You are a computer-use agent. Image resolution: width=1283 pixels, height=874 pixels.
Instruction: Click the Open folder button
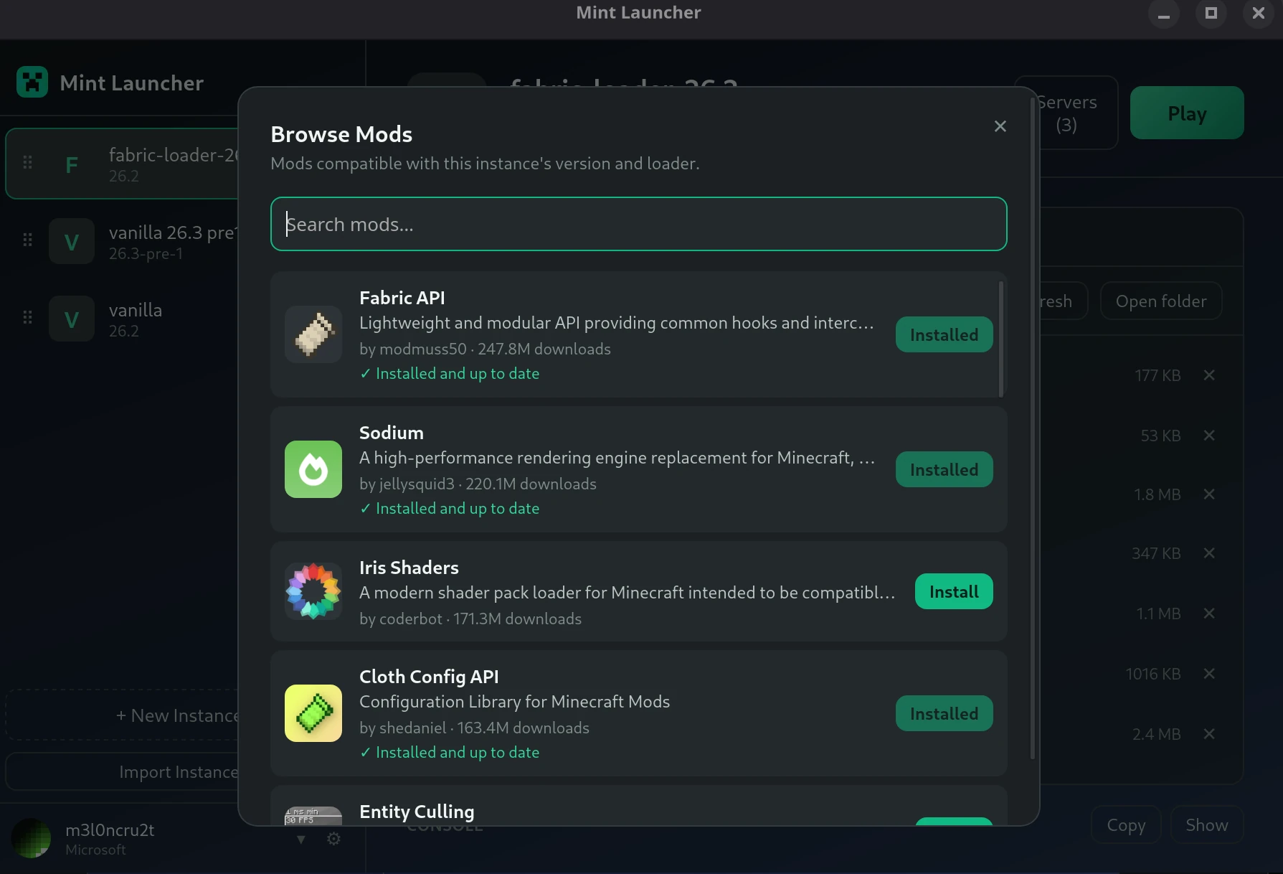(x=1161, y=301)
